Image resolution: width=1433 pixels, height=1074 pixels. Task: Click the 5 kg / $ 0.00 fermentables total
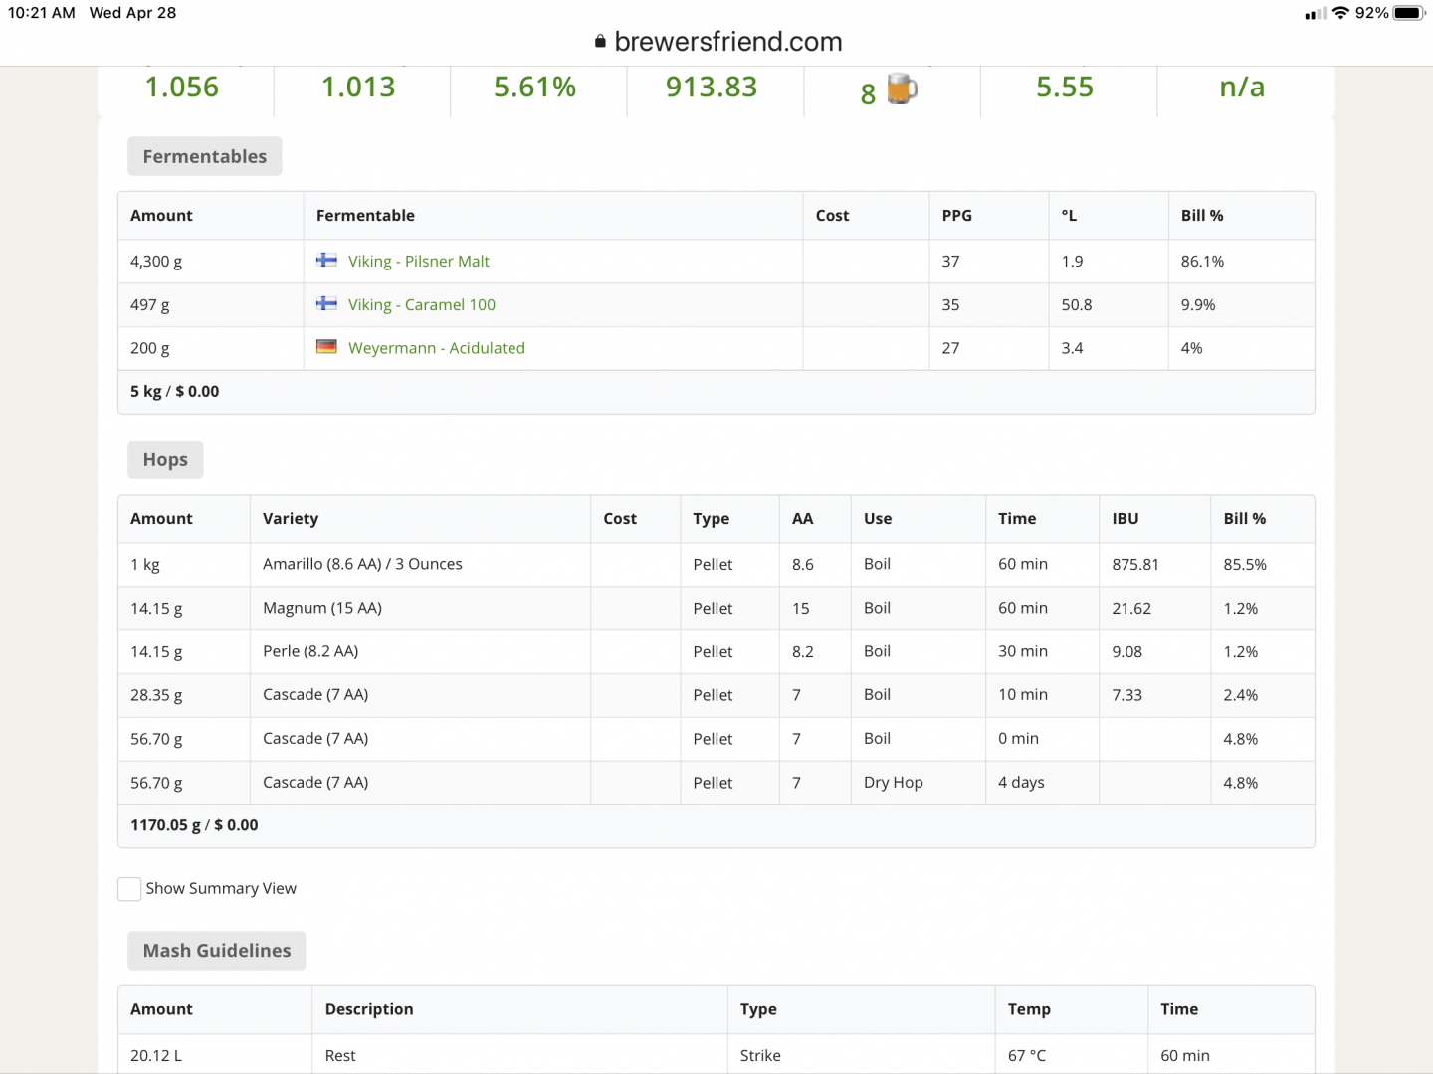point(175,392)
